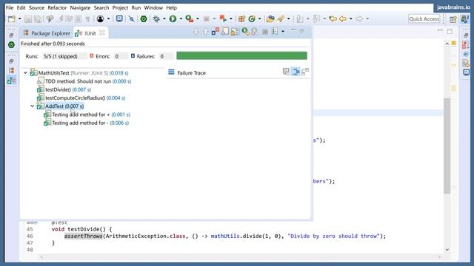
Task: Click the Stop JUnit Test Run icon
Action: [265, 32]
